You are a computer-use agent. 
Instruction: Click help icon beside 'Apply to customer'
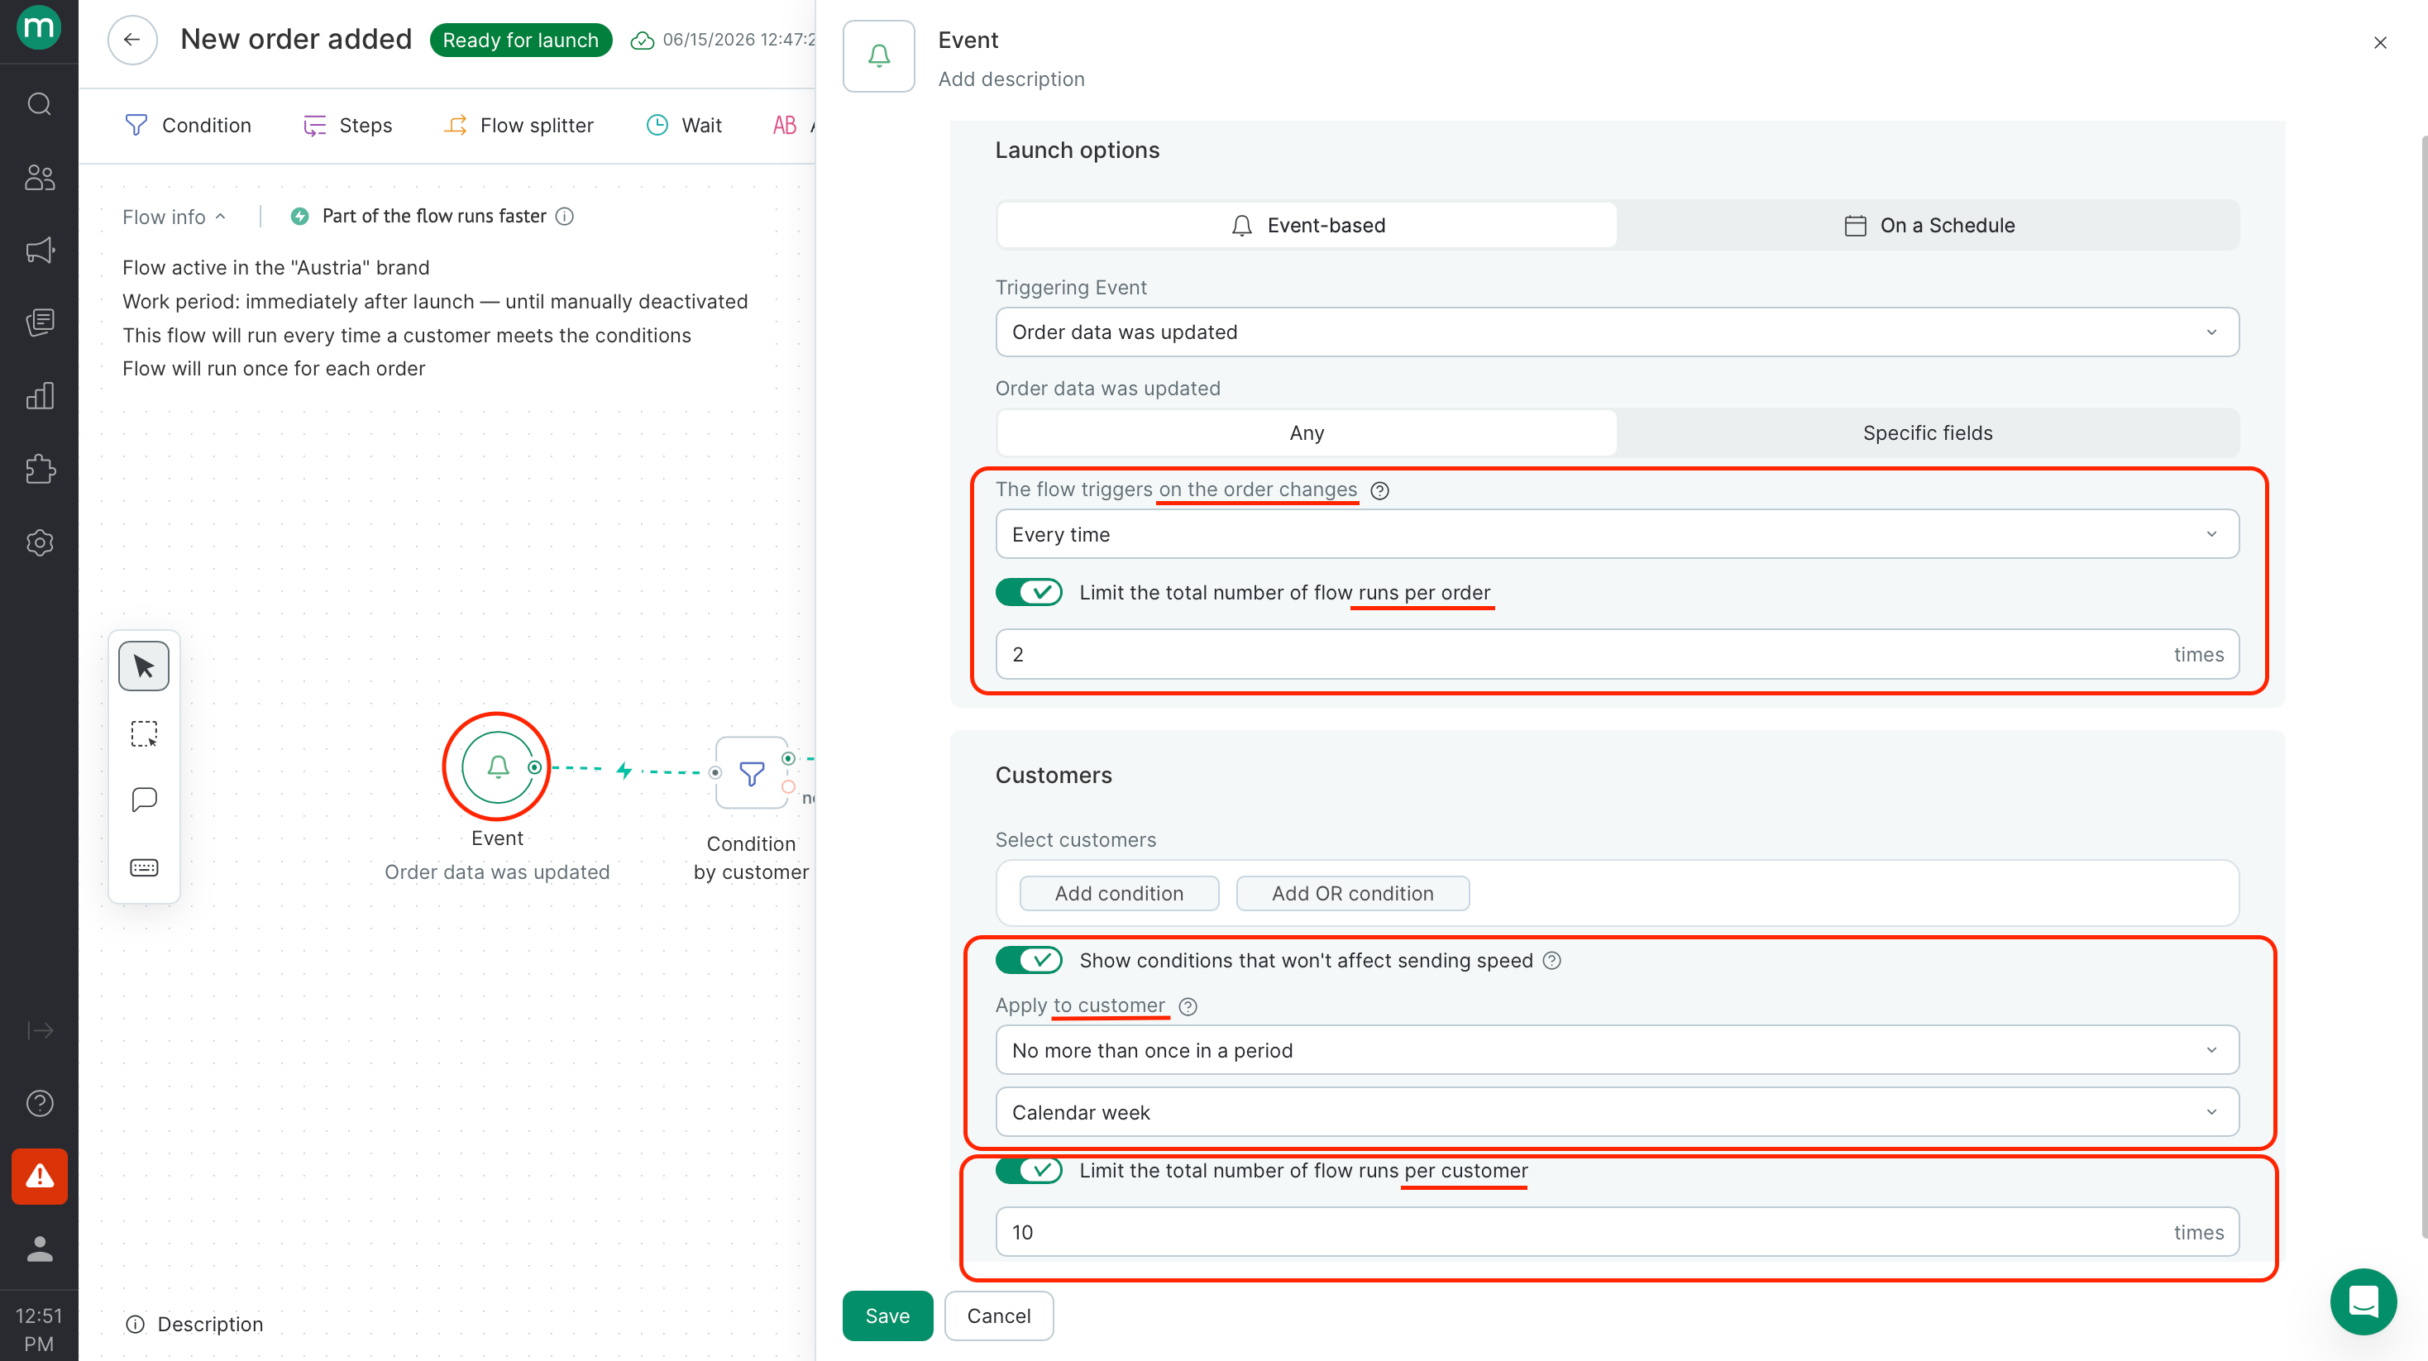tap(1188, 1006)
